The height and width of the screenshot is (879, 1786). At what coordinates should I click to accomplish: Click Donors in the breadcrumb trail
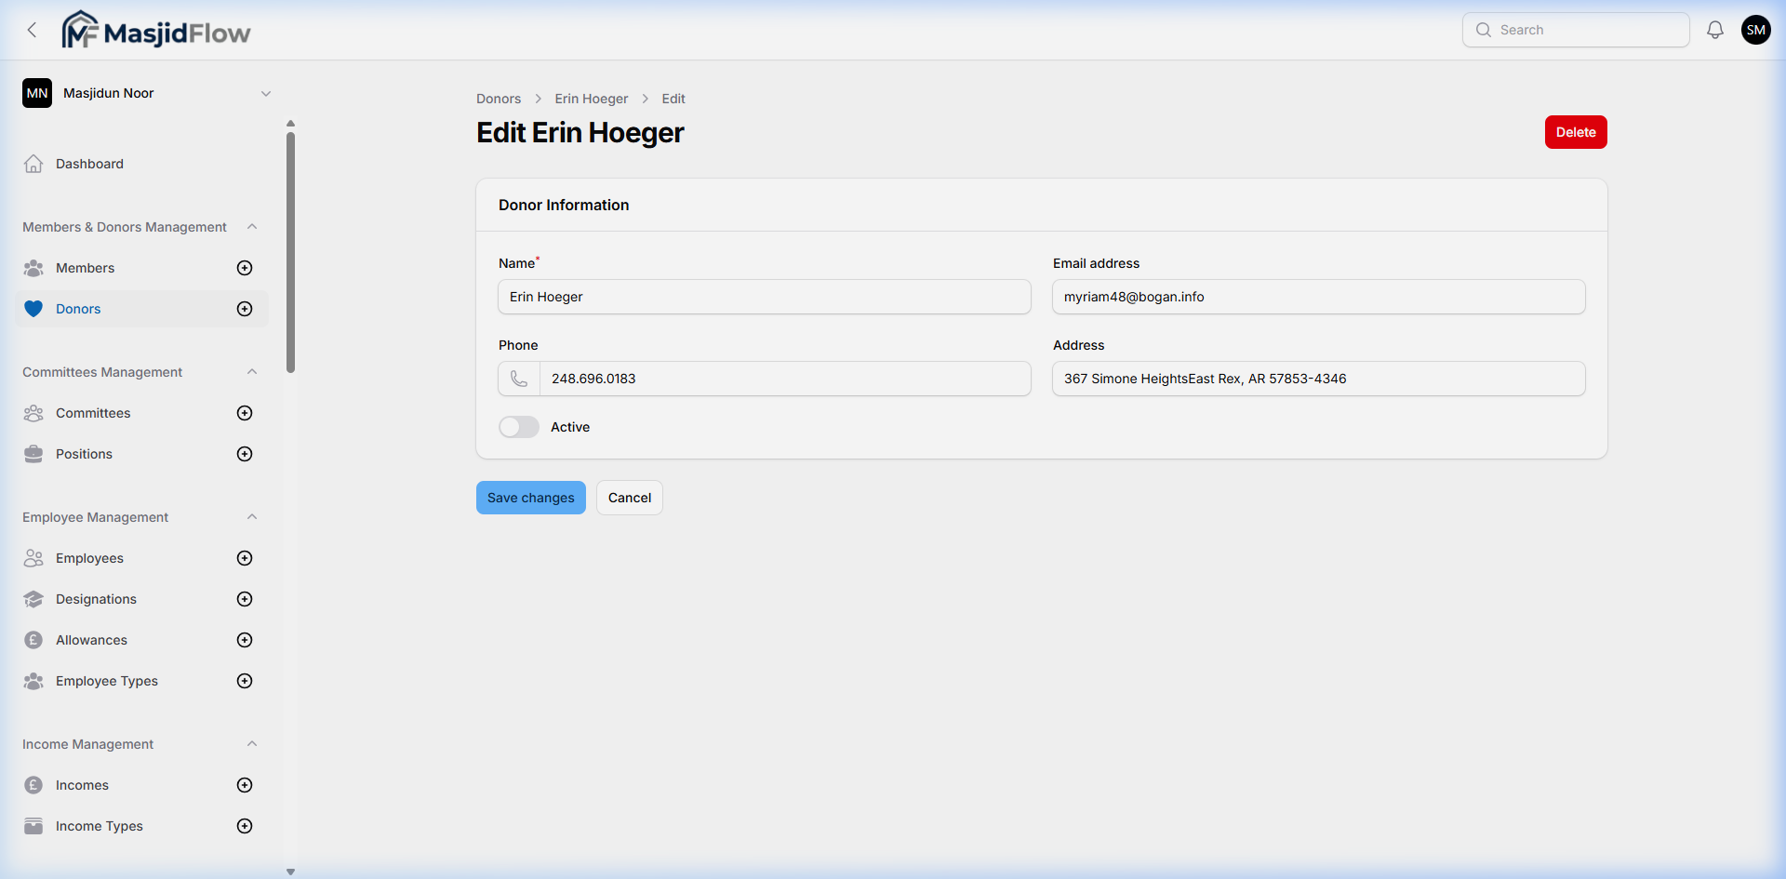point(498,98)
